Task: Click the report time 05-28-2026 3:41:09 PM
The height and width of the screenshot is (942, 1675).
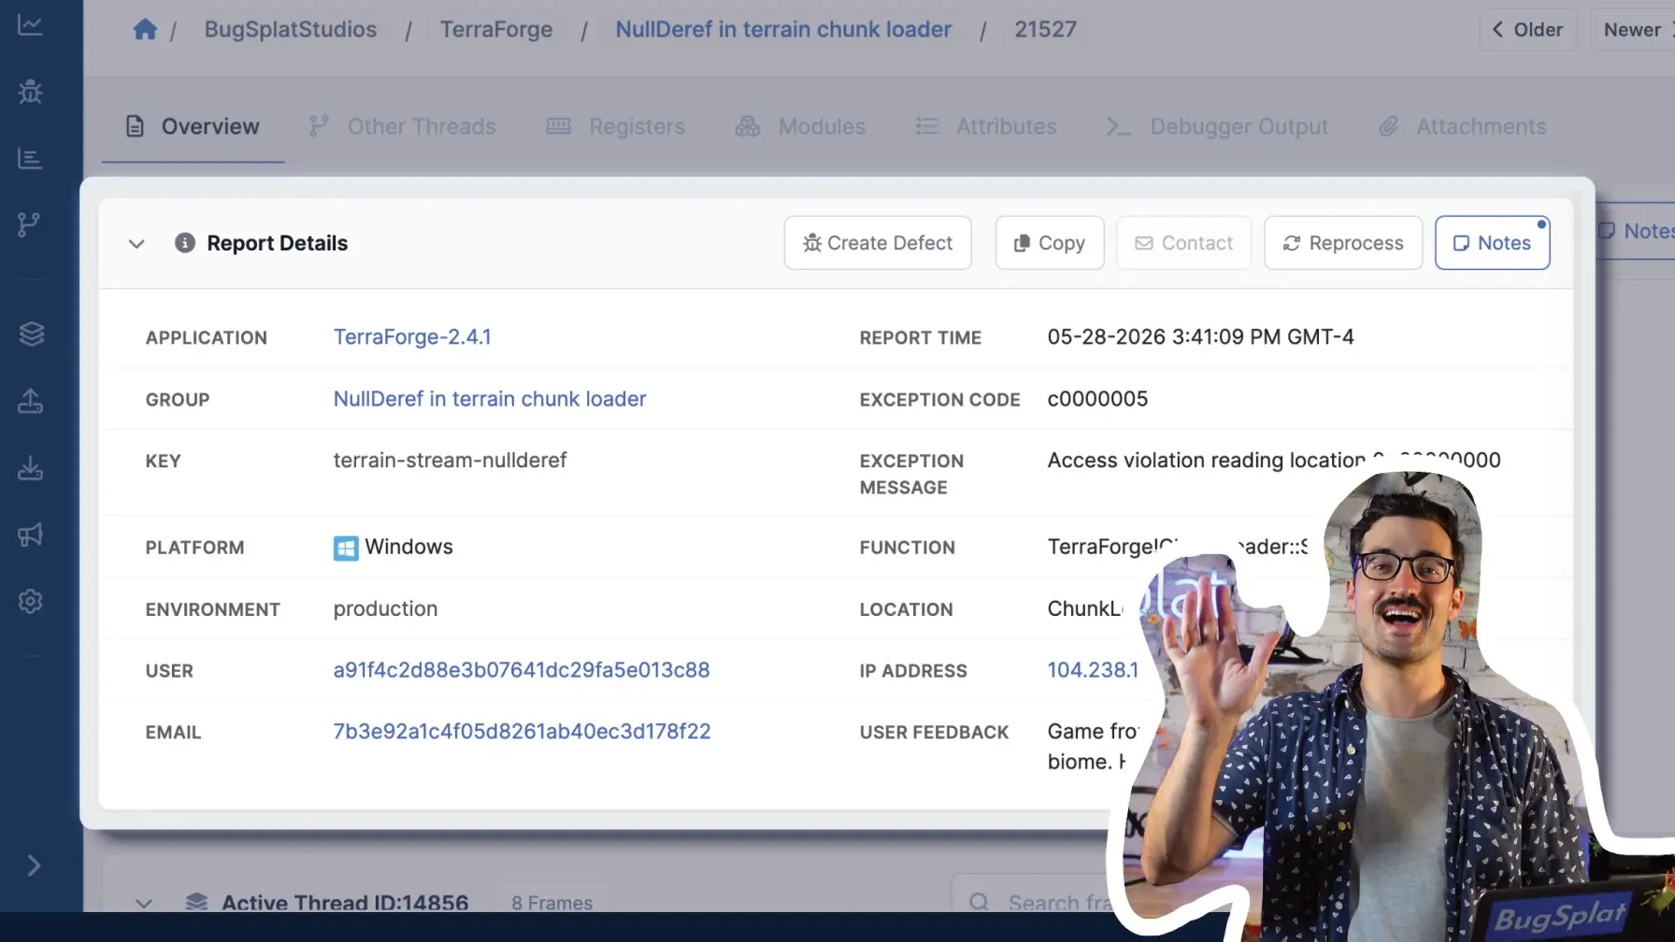Action: pos(1200,337)
